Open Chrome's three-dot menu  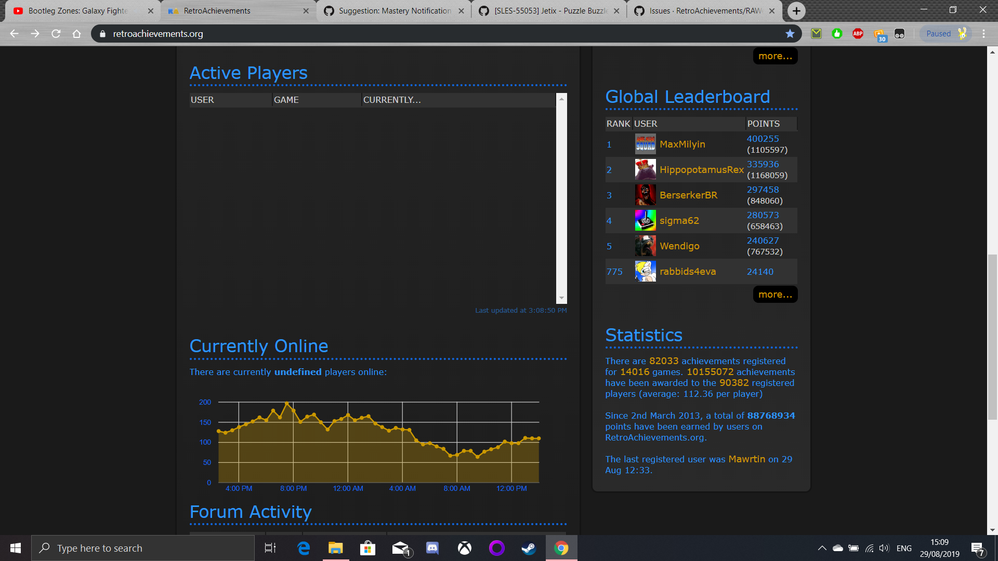983,33
